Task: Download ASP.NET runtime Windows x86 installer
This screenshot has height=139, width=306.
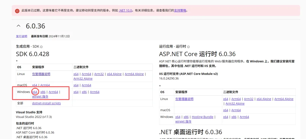Action: click(x=186, y=117)
